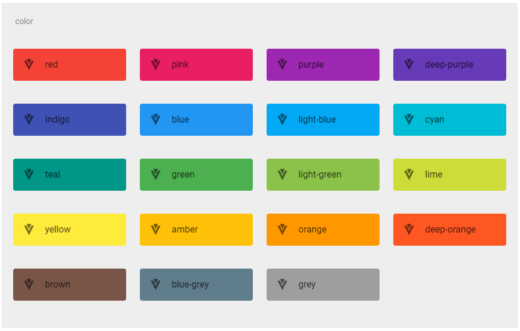This screenshot has height=331, width=520.
Task: Click the yellow swatch button
Action: [x=69, y=230]
